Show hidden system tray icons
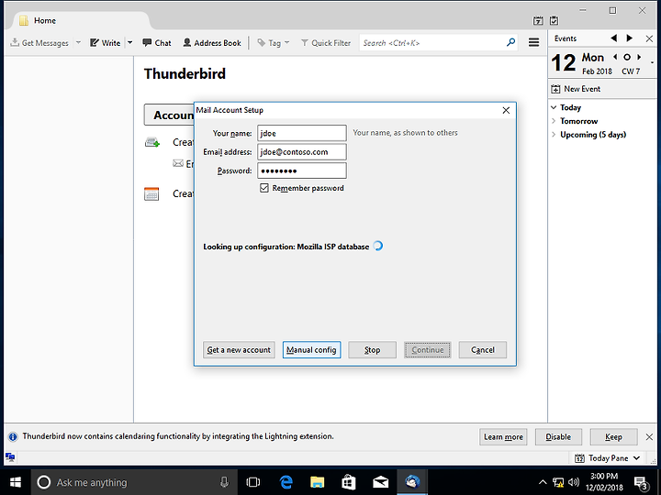Viewport: 661px width, 495px height. pos(543,482)
